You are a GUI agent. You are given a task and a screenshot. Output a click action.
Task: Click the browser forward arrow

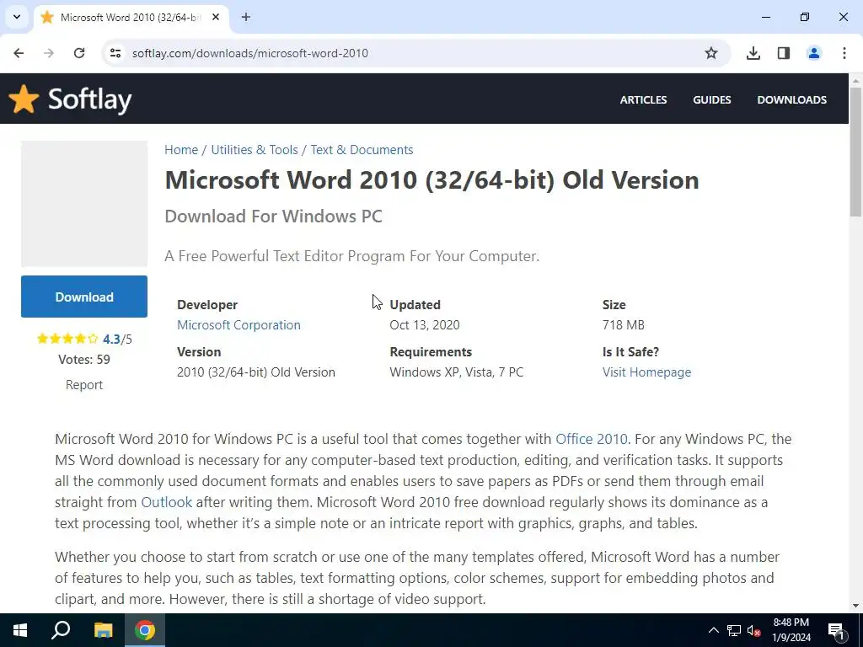(49, 53)
